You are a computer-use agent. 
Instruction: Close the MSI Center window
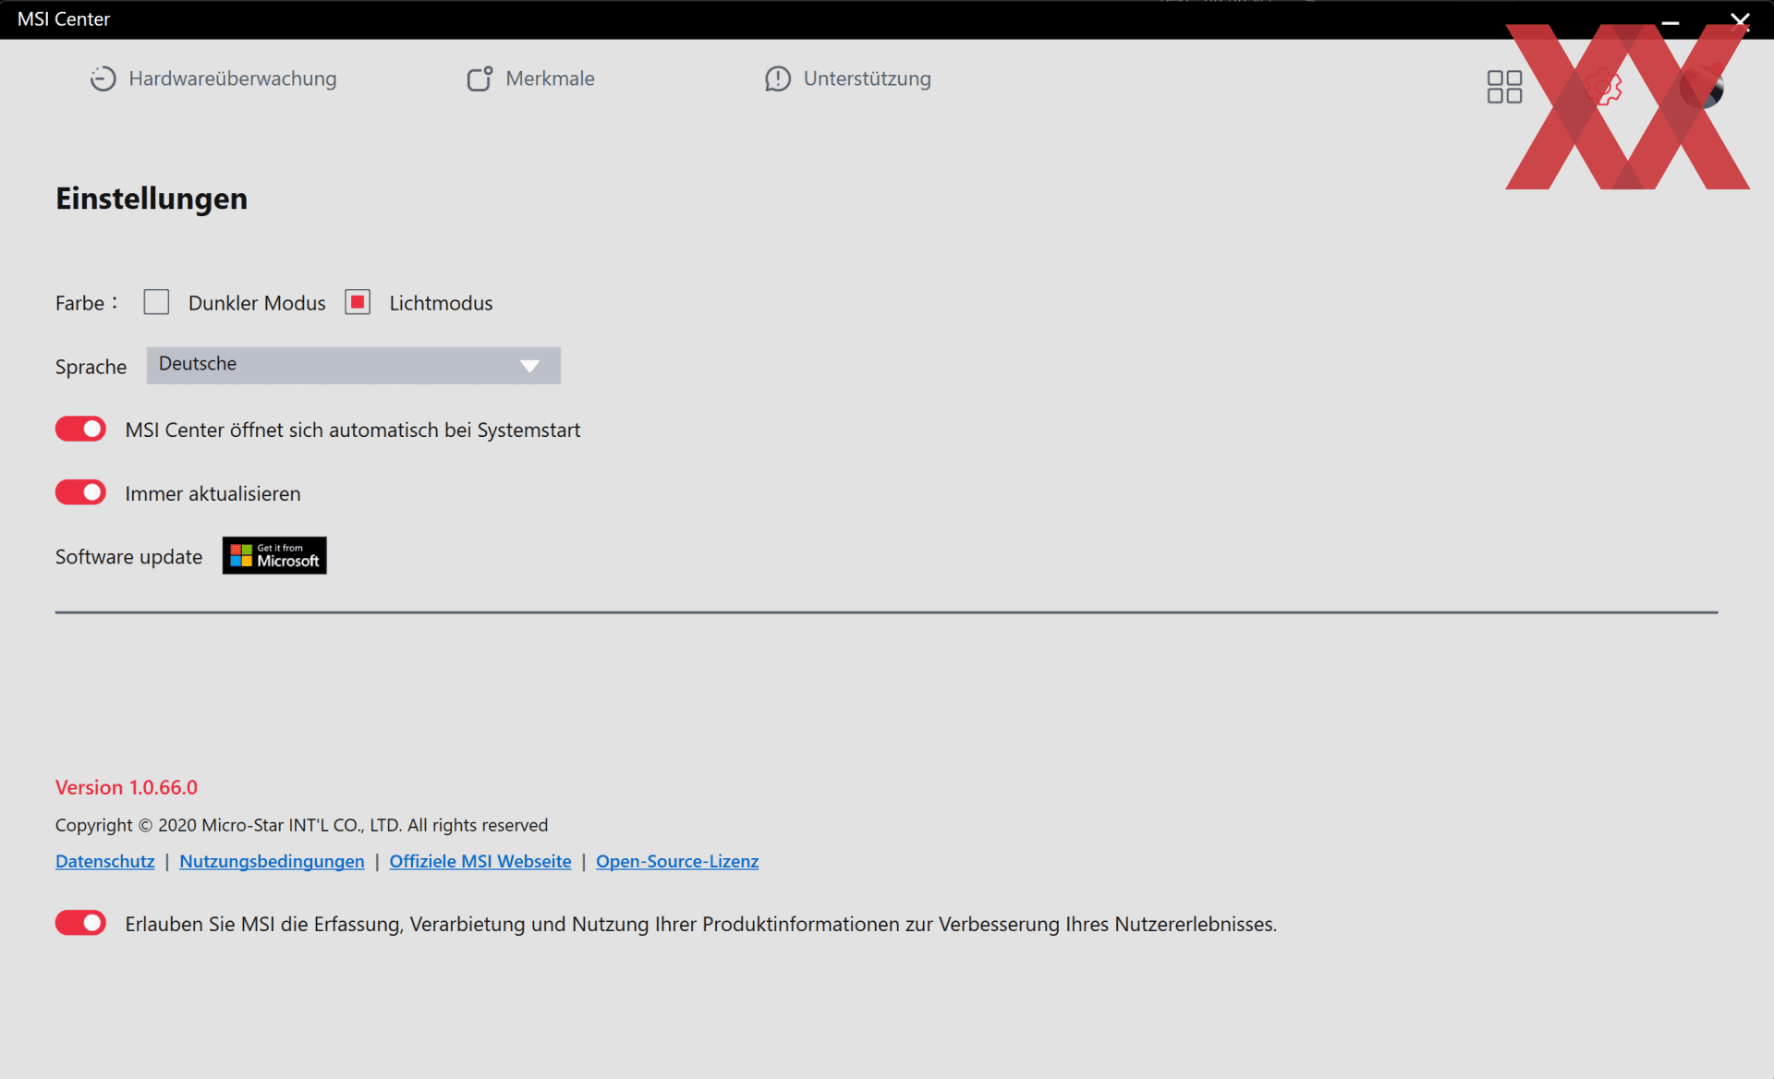click(1740, 20)
